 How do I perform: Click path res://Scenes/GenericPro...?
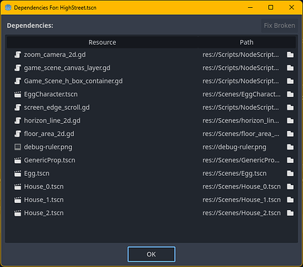(241, 160)
